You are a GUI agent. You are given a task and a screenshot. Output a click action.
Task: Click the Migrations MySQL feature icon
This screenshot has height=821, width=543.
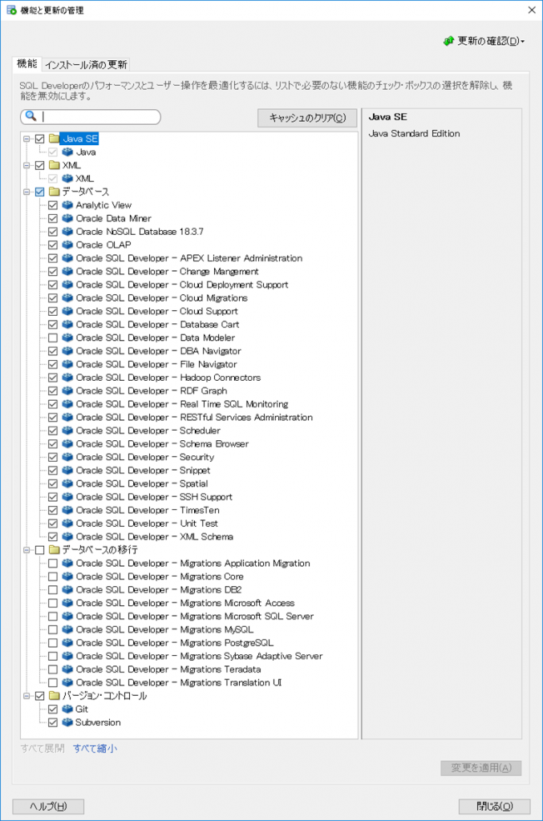click(67, 629)
